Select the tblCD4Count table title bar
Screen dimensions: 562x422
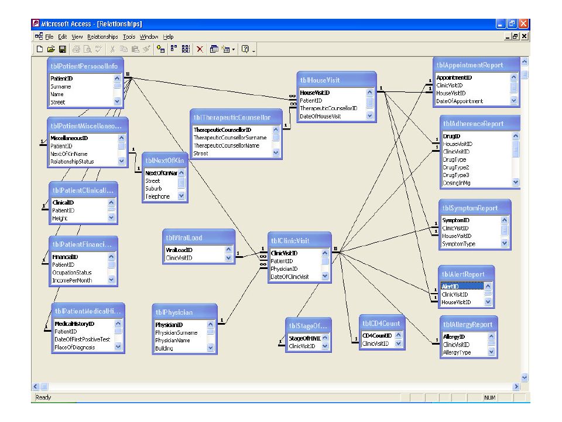tap(382, 324)
